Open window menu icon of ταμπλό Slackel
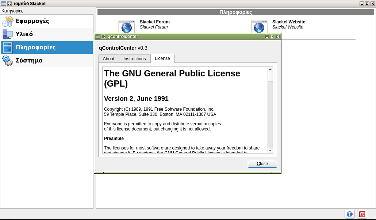Screen dimensions: 376x220 pos(4,4)
